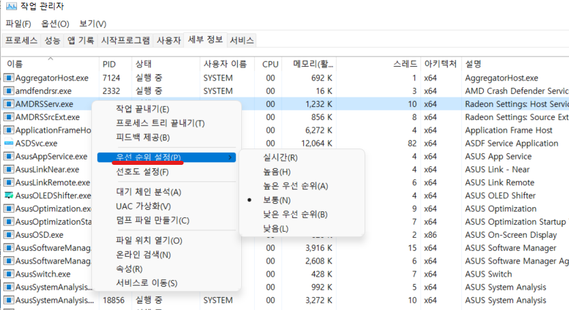The height and width of the screenshot is (310, 569).
Task: Click the amdfendrsr.exe process icon
Action: pos(9,91)
